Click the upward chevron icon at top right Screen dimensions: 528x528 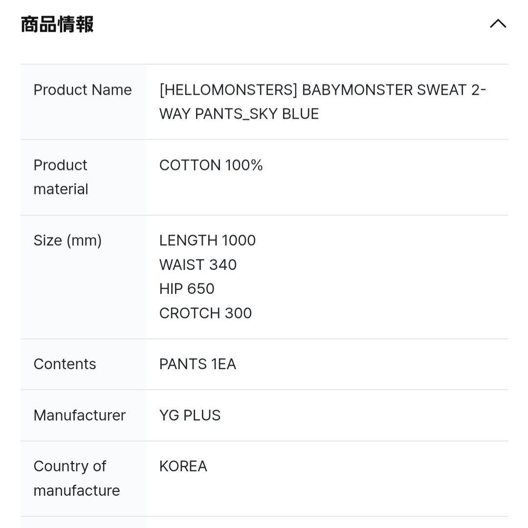click(x=498, y=23)
